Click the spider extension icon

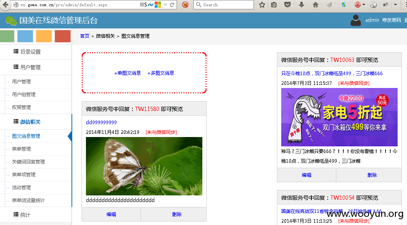pos(386,5)
